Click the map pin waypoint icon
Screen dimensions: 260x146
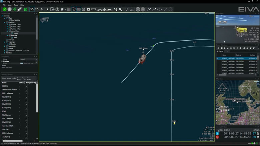[x=120, y=9]
